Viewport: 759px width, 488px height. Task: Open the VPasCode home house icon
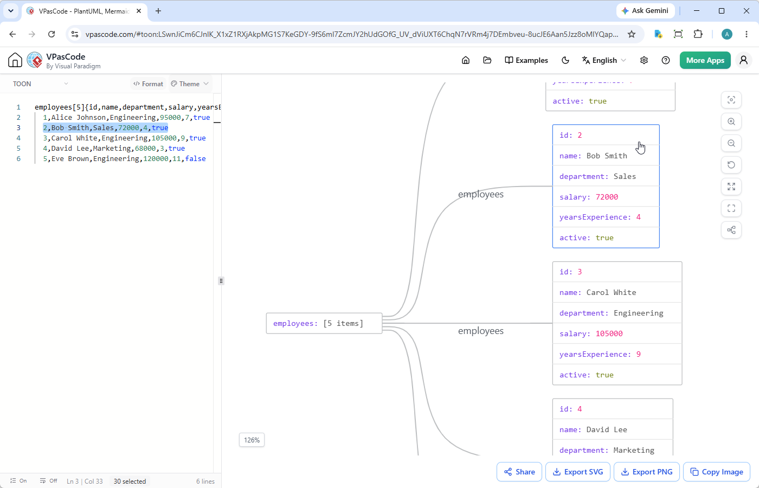pos(15,60)
